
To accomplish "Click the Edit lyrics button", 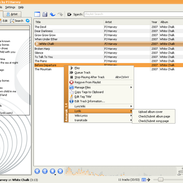I will 3,21.
